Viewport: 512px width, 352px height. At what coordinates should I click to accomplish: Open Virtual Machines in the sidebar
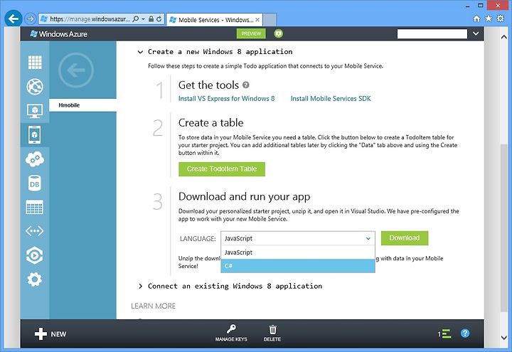click(35, 111)
